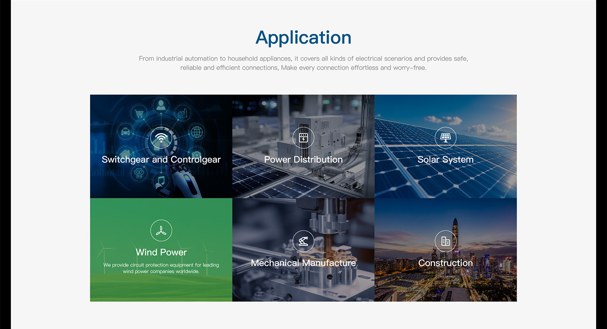Click the intro paragraph under Application
The image size is (607, 329).
(x=303, y=63)
